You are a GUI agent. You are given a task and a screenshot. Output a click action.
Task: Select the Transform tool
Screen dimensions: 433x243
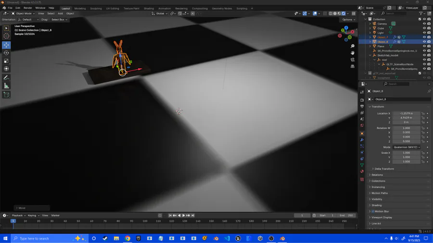(x=6, y=69)
